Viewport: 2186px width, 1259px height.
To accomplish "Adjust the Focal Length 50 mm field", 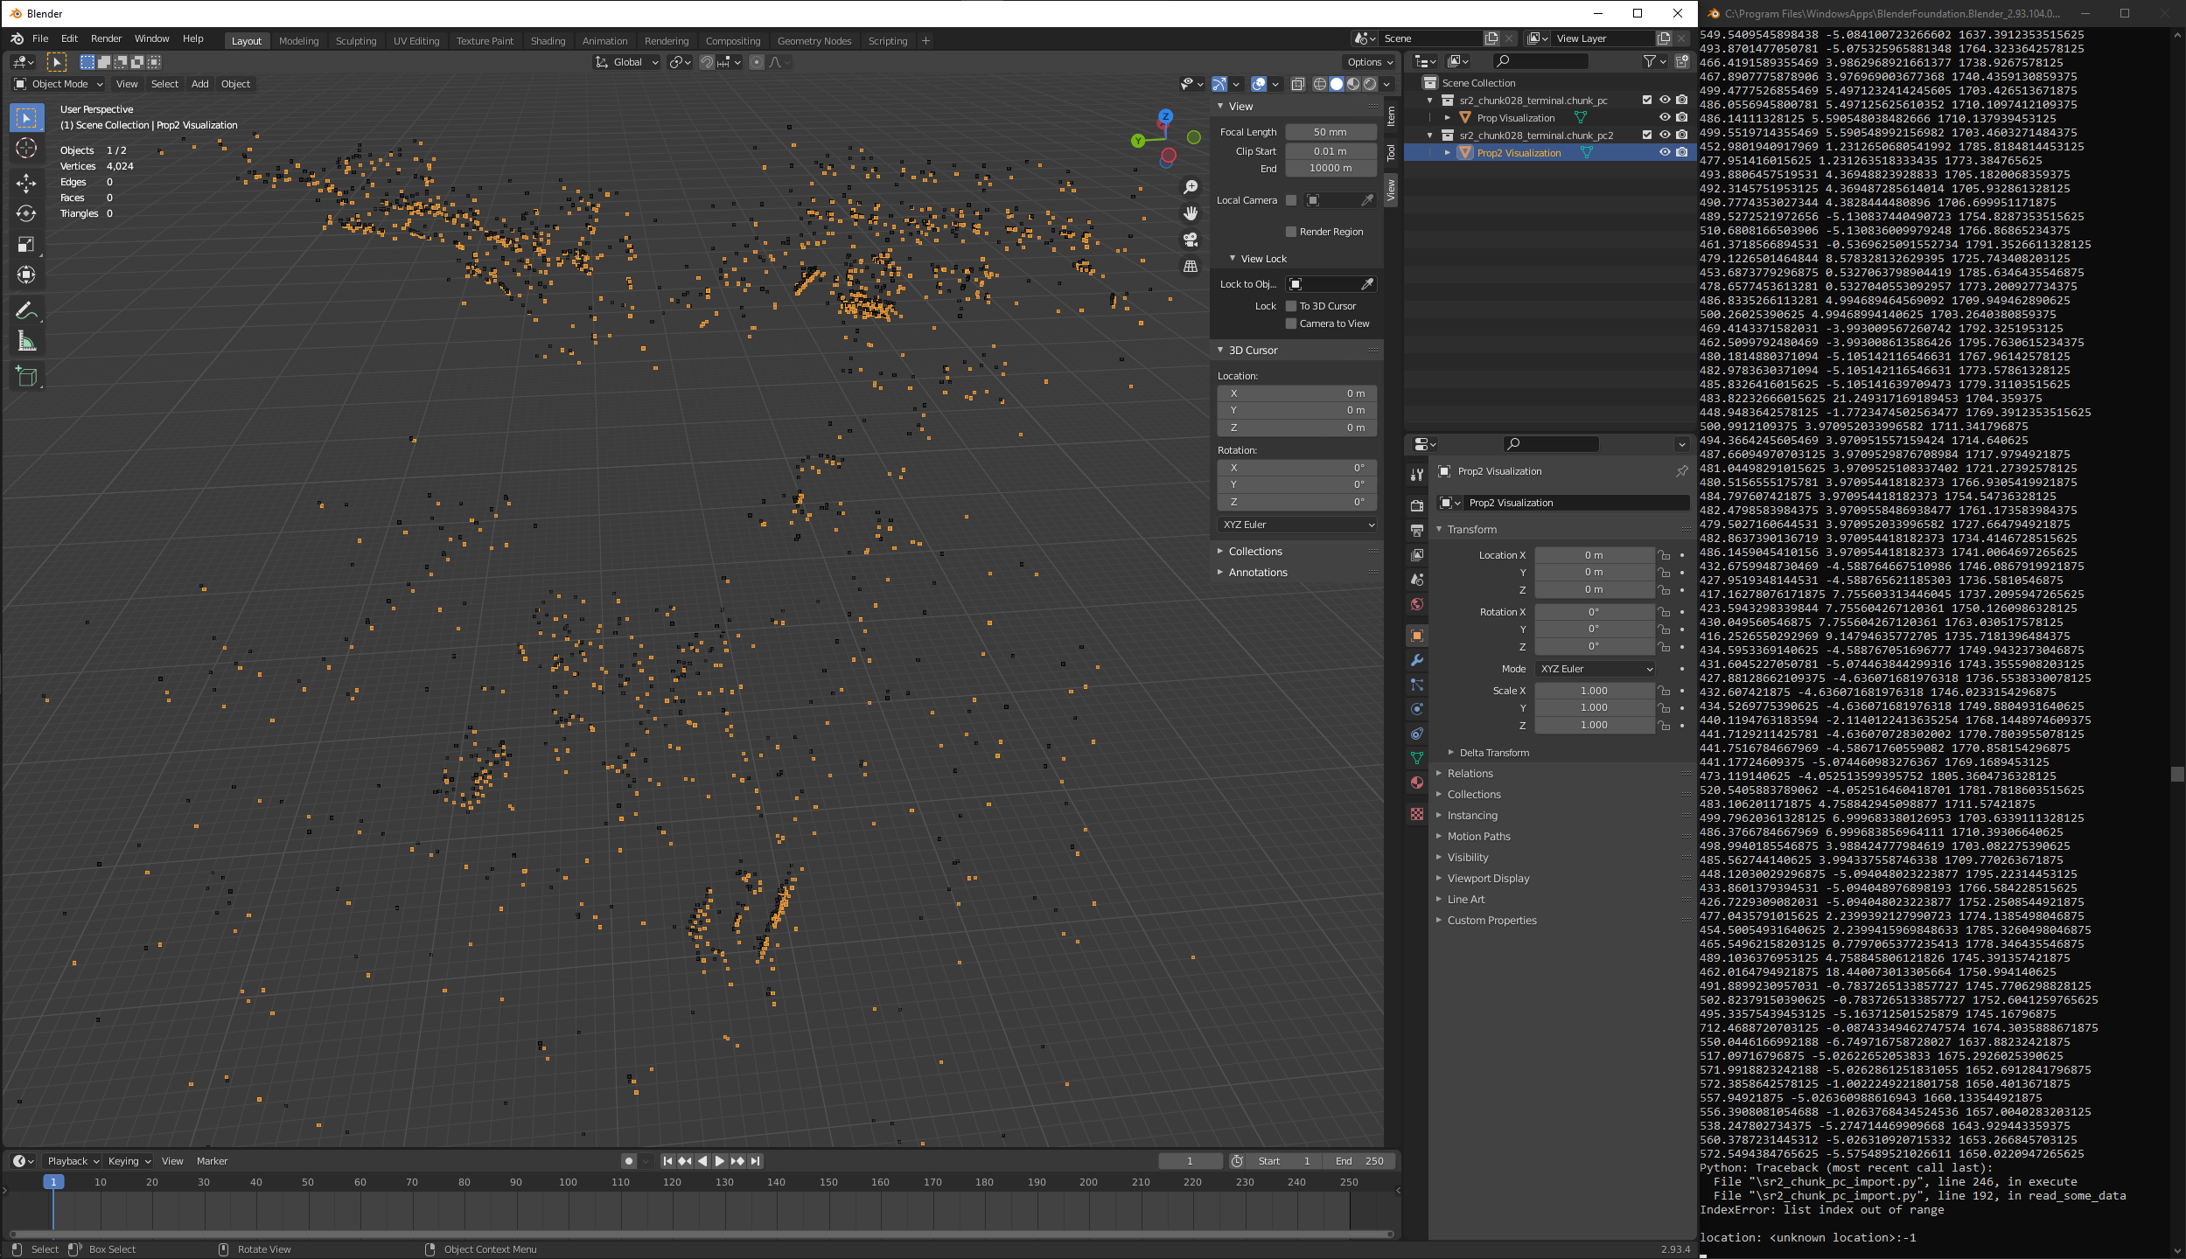I will [1330, 132].
